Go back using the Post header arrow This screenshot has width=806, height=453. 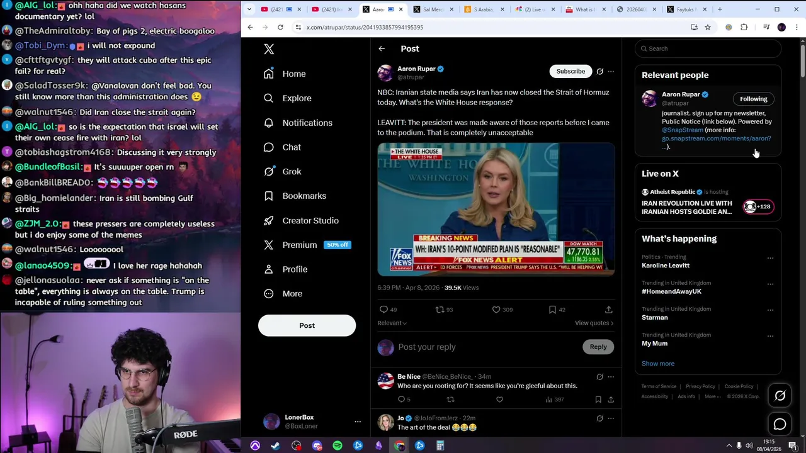382,48
